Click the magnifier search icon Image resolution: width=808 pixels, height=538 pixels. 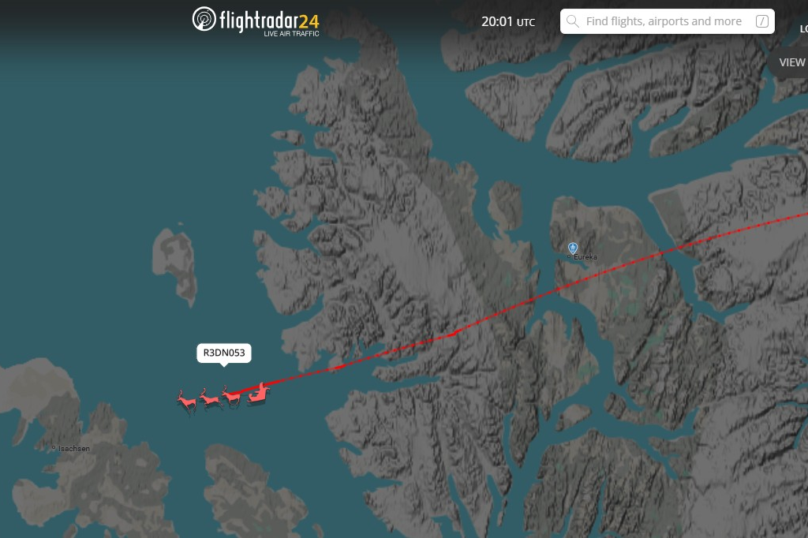(x=573, y=21)
